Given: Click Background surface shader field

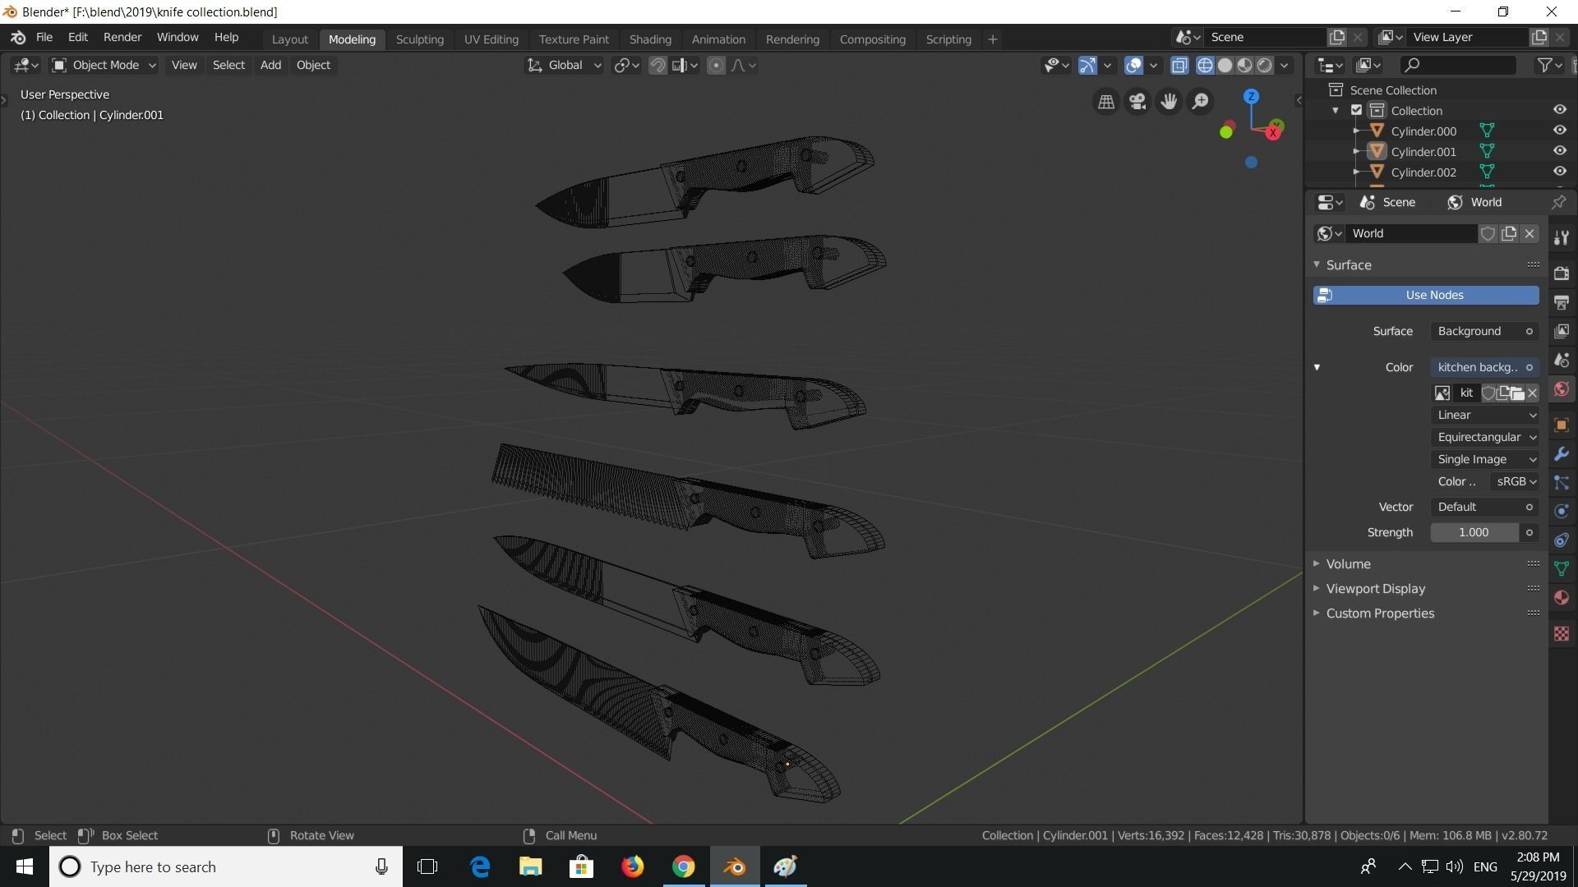Looking at the screenshot, I should (1484, 332).
